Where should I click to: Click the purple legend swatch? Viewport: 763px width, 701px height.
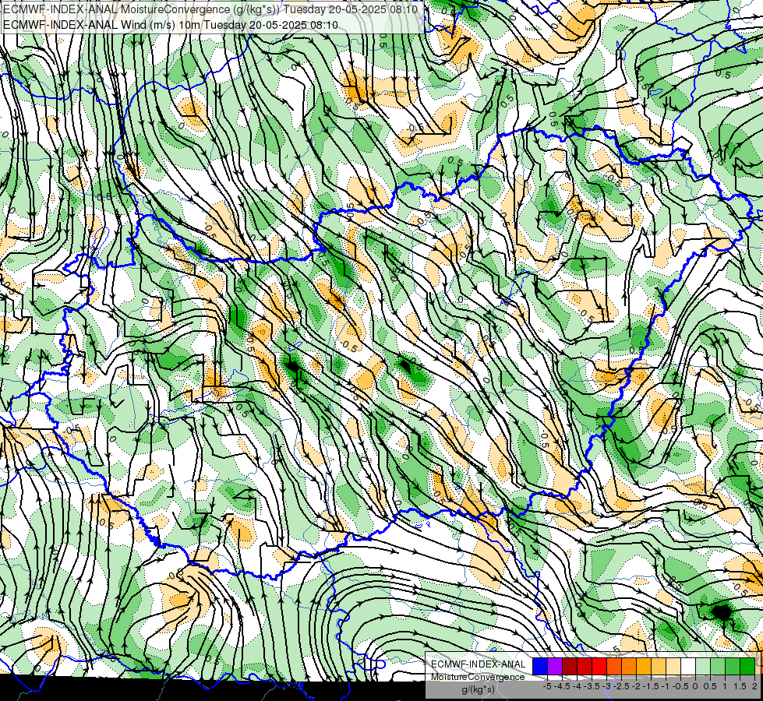(x=555, y=667)
